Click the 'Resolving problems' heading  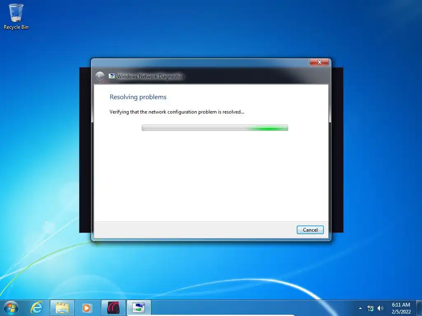[x=138, y=97]
